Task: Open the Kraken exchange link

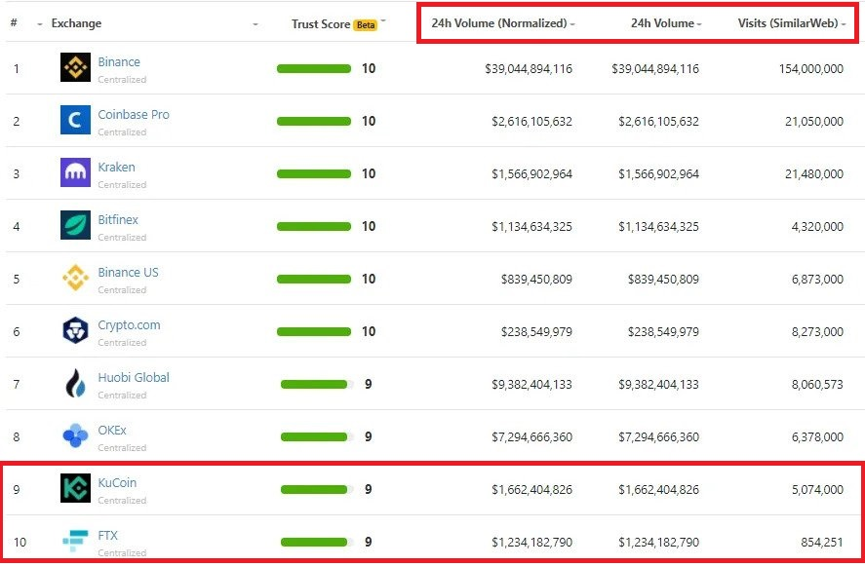Action: click(x=116, y=167)
